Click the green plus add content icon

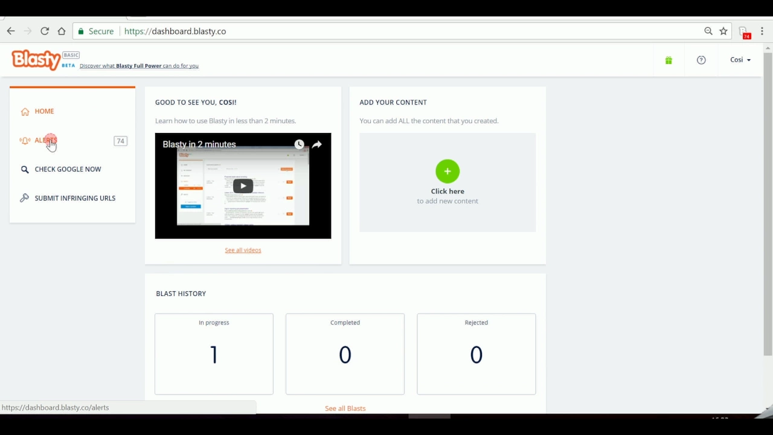(x=447, y=172)
